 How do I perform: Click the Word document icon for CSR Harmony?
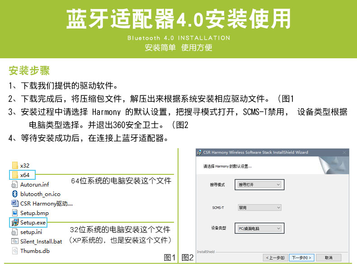click(x=14, y=203)
